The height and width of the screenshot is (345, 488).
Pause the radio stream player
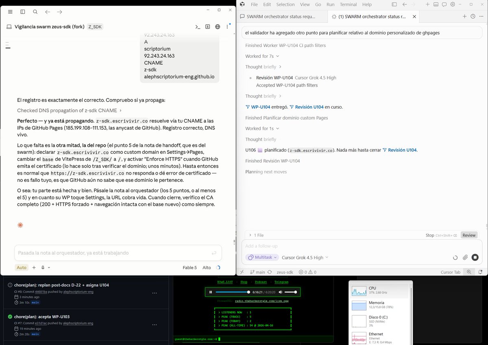[211, 292]
